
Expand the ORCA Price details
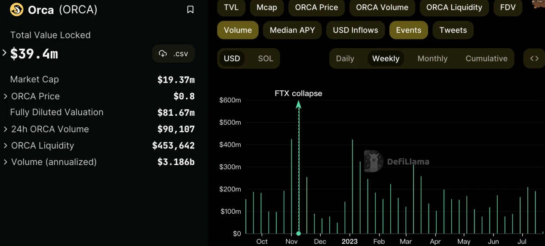(x=6, y=96)
